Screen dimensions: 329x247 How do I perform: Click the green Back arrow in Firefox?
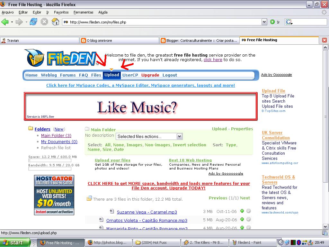[x=5, y=22]
